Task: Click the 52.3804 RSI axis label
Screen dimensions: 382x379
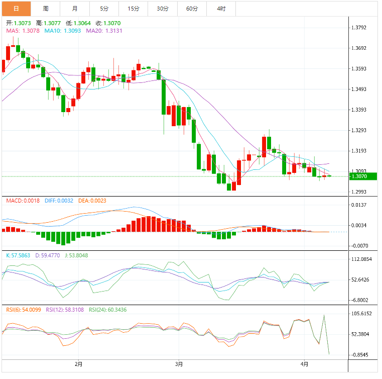Action: tap(360, 334)
